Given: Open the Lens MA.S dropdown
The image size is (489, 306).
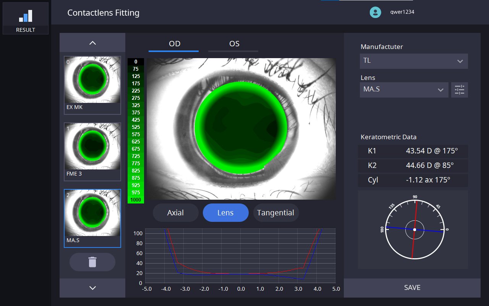Looking at the screenshot, I should (x=404, y=90).
